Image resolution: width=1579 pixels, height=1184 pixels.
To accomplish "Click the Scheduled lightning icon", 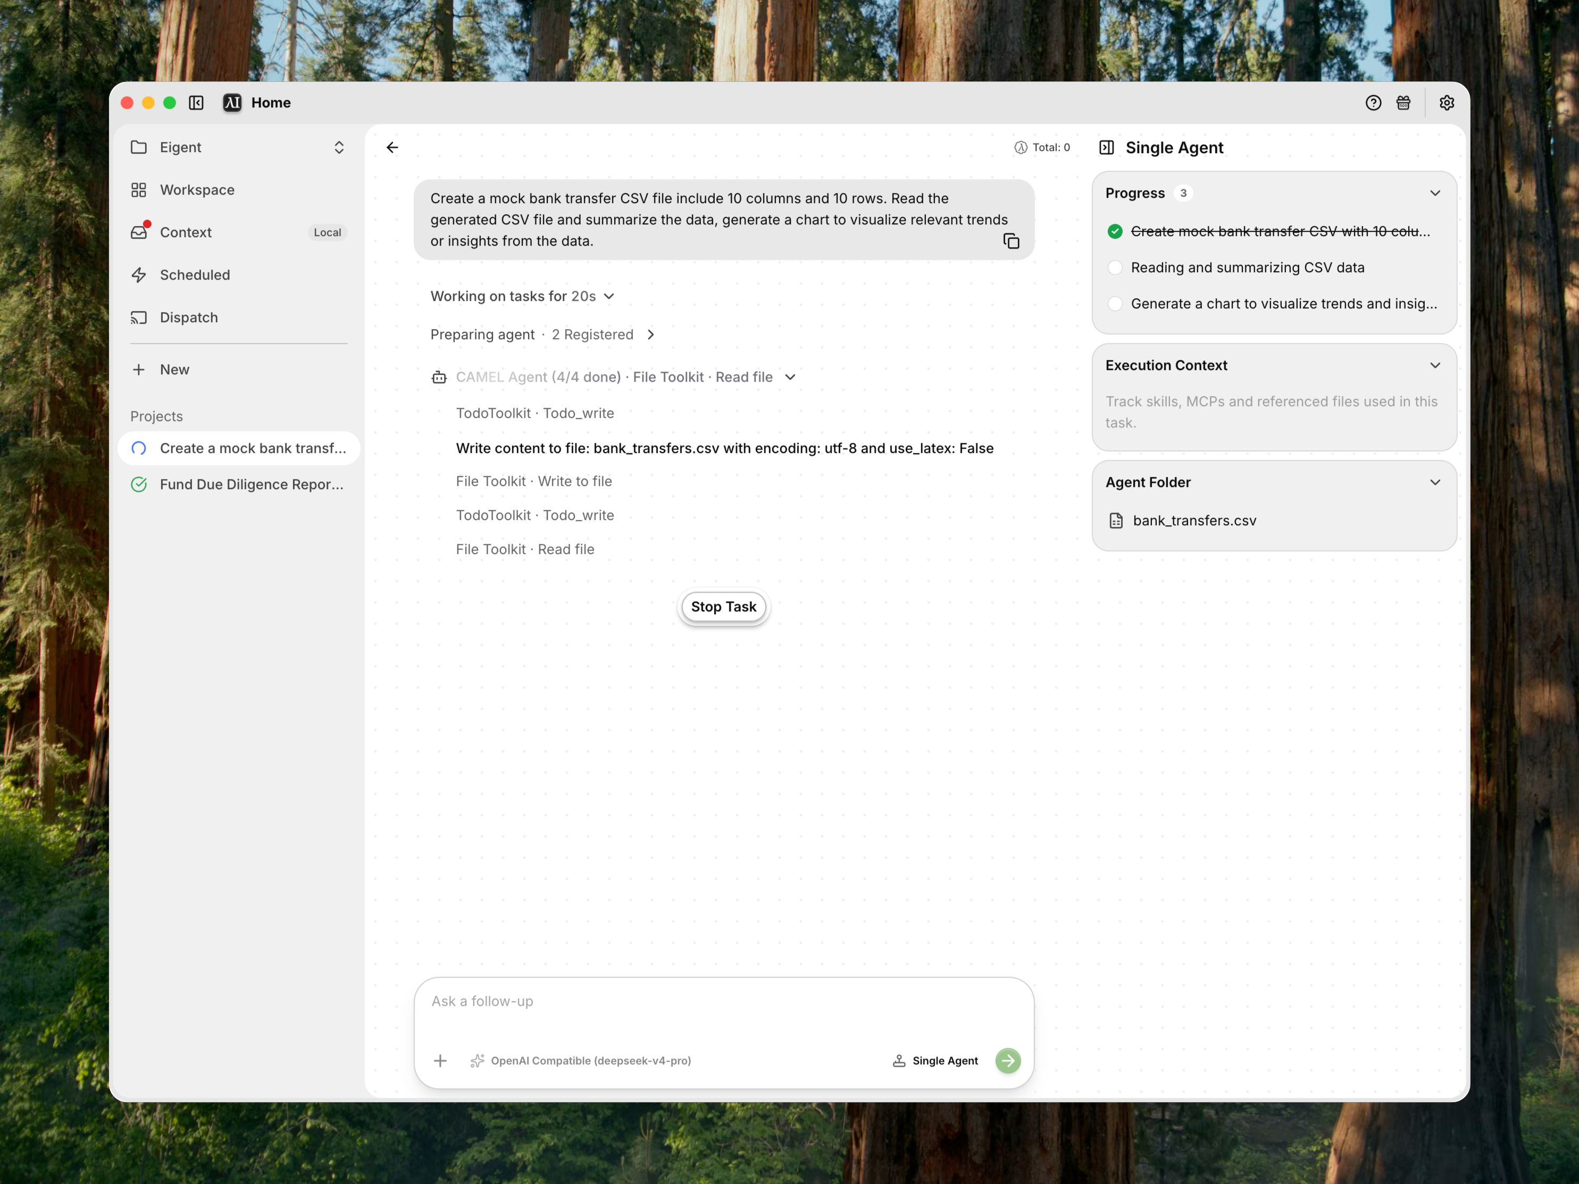I will pyautogui.click(x=138, y=275).
